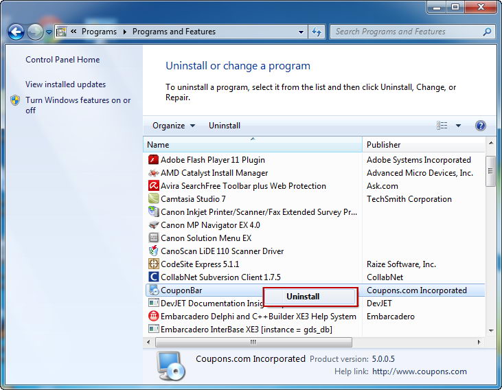Click Uninstall in the toolbar
This screenshot has width=502, height=390.
(x=225, y=126)
